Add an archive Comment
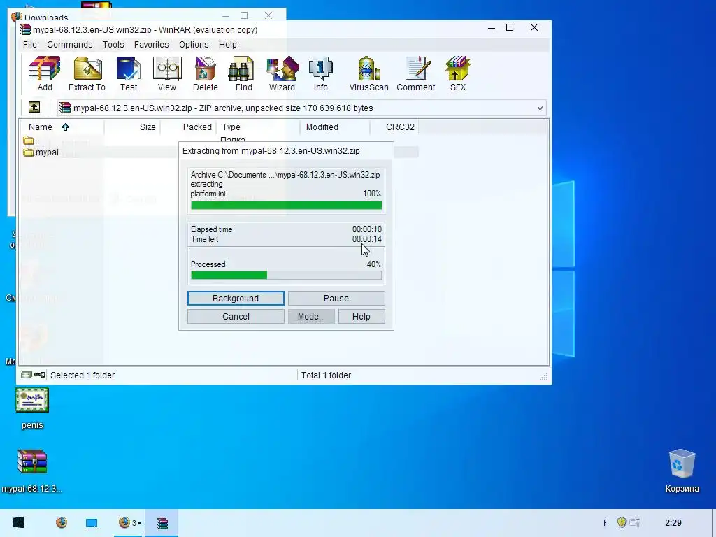Screen dimensions: 716x537 click(x=416, y=73)
